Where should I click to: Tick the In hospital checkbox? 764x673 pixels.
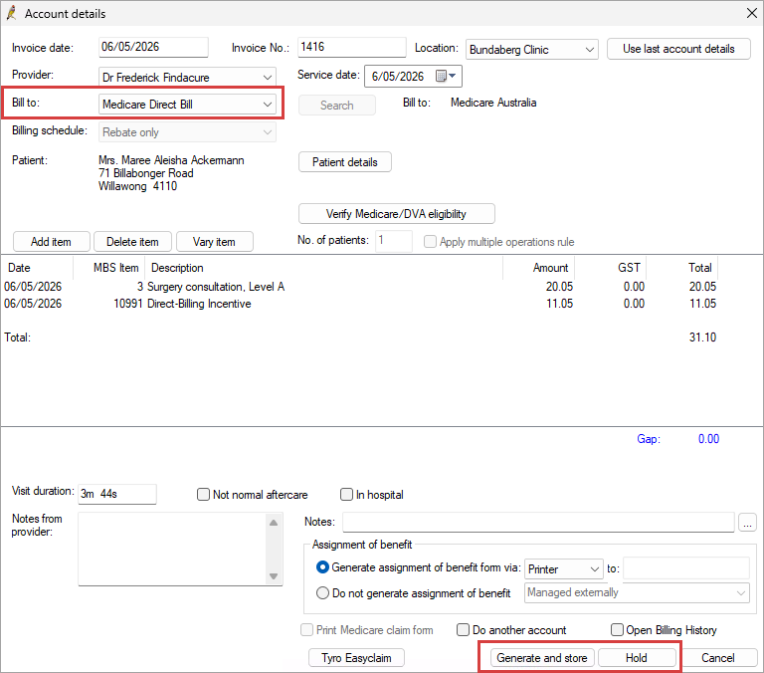click(x=346, y=495)
